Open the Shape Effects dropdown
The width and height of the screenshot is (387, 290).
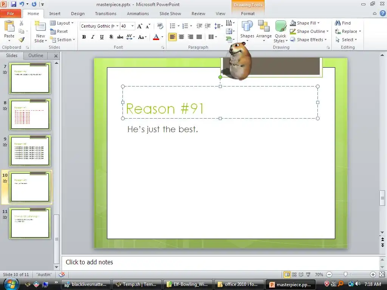click(308, 40)
